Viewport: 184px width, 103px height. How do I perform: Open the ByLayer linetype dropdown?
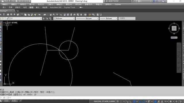(x=97, y=18)
